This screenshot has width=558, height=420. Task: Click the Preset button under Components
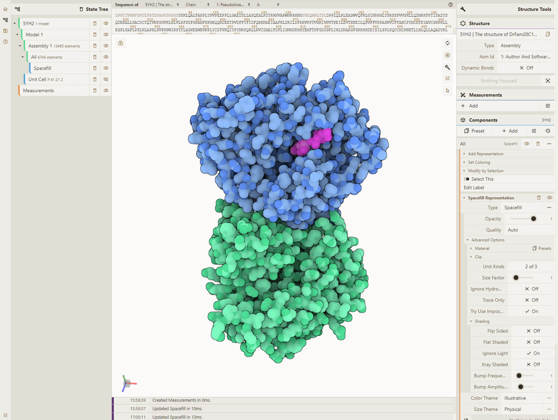coord(474,131)
